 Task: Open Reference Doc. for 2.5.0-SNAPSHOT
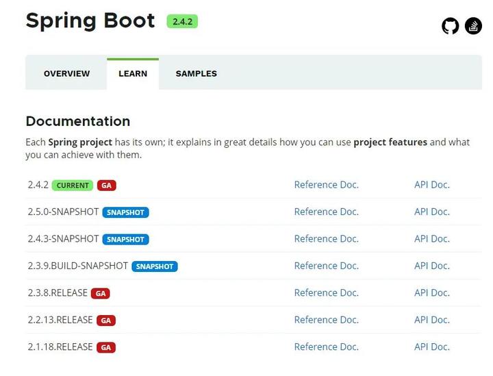(x=326, y=212)
